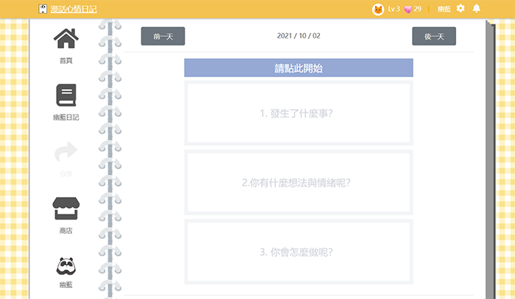
Task: Click the Lv 3 level indicator
Action: 394,9
